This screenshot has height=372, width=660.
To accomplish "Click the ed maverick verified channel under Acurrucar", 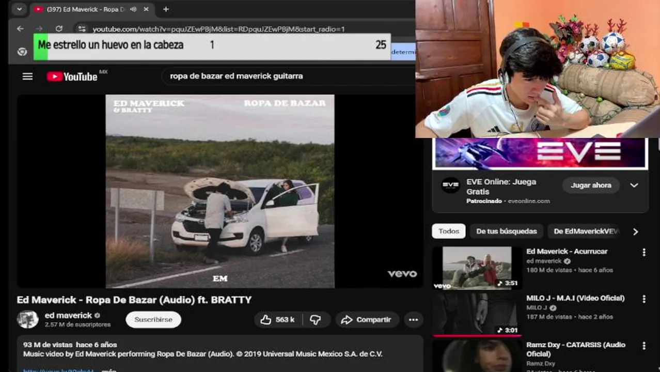I will coord(548,261).
